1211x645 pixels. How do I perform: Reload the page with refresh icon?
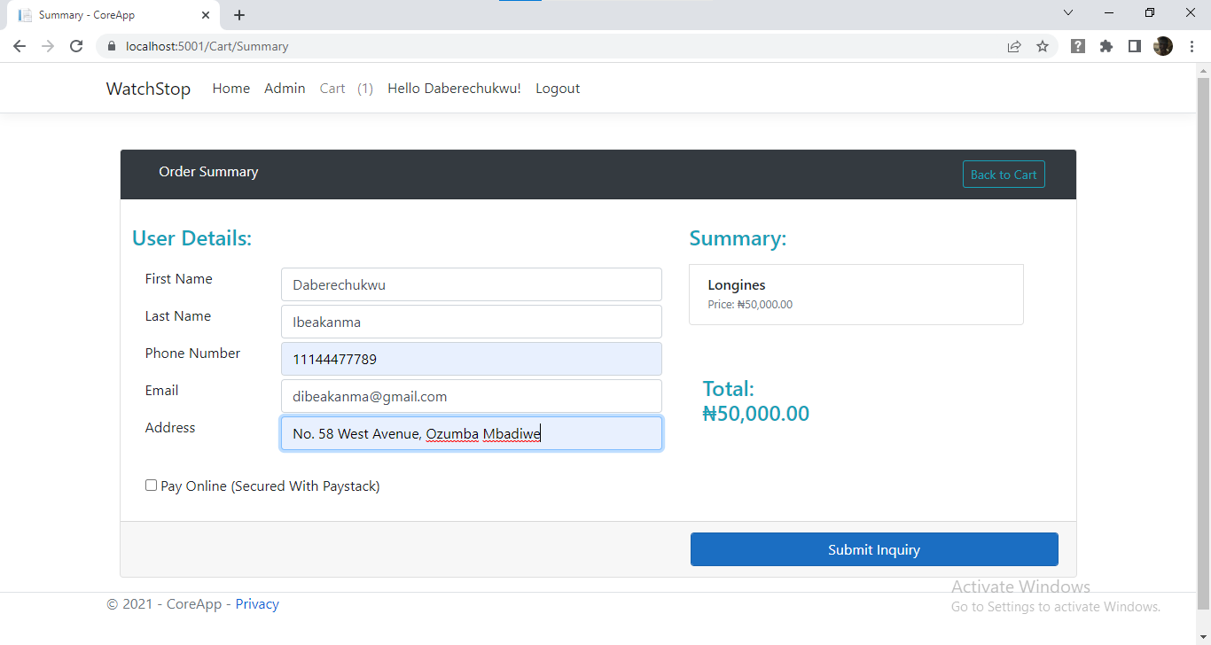click(x=76, y=46)
